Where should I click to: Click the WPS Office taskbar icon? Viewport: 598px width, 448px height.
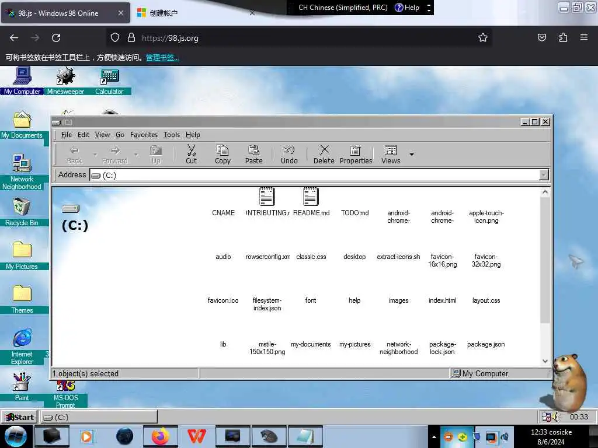tap(196, 436)
